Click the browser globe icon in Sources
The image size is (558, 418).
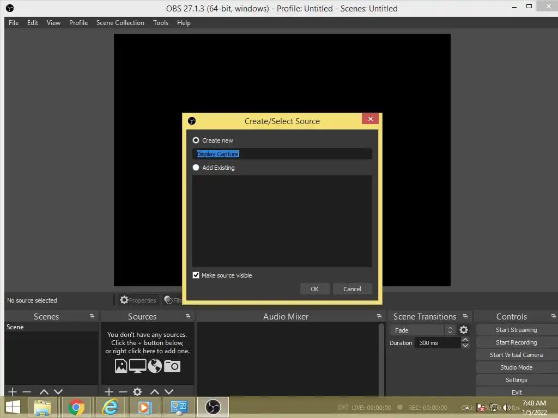[x=155, y=366]
